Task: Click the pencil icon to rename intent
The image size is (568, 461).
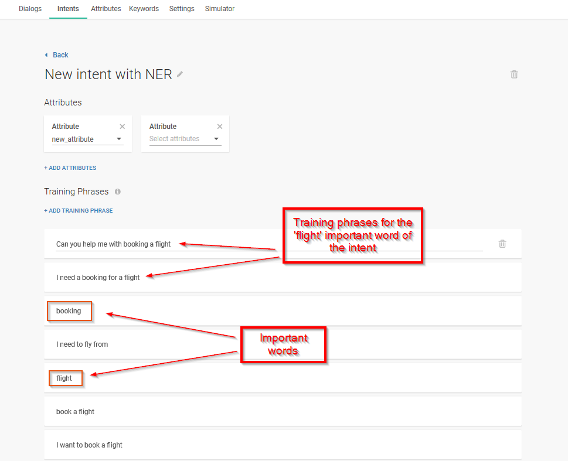Action: click(180, 74)
